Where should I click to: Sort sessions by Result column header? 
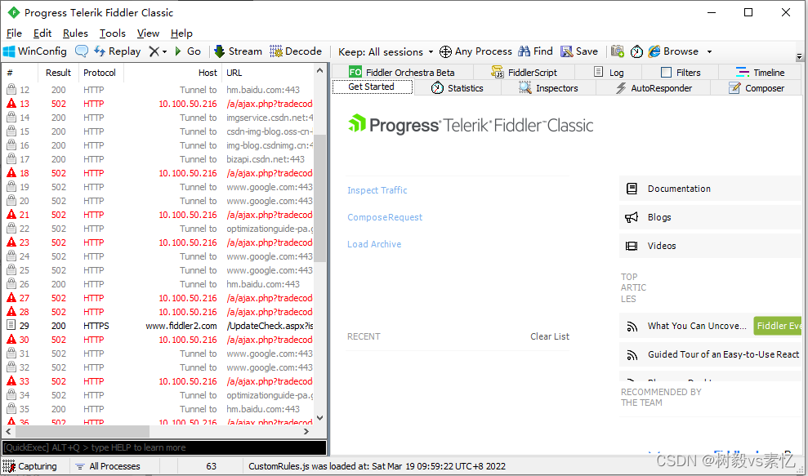pyautogui.click(x=58, y=73)
